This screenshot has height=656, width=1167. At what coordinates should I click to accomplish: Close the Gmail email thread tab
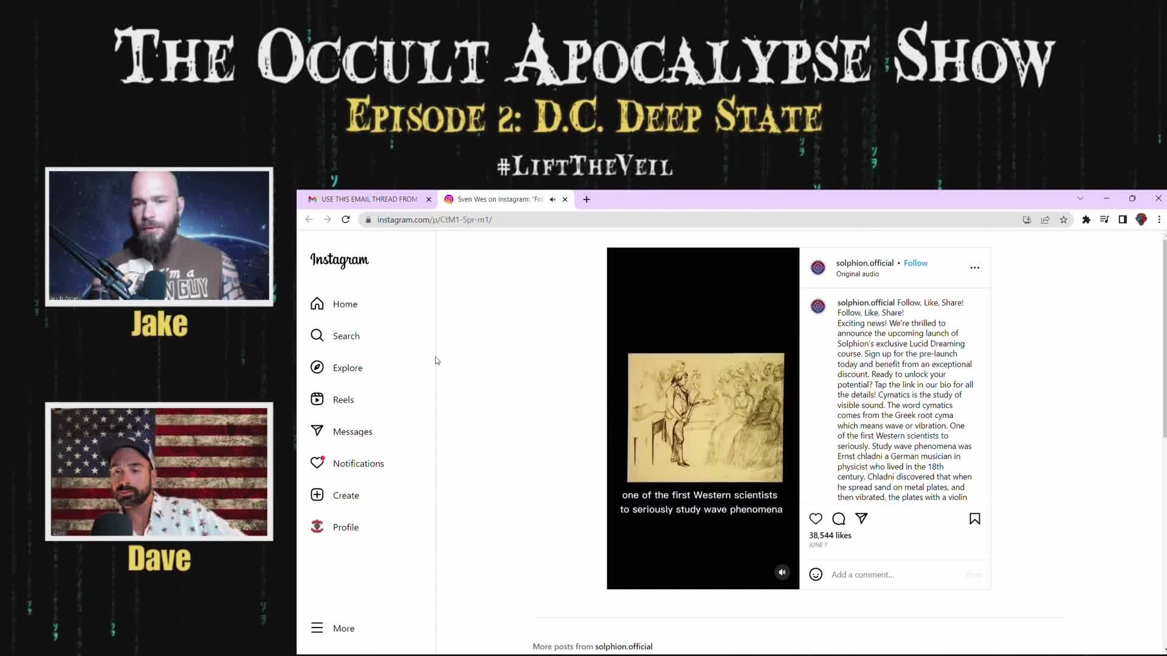pyautogui.click(x=429, y=199)
